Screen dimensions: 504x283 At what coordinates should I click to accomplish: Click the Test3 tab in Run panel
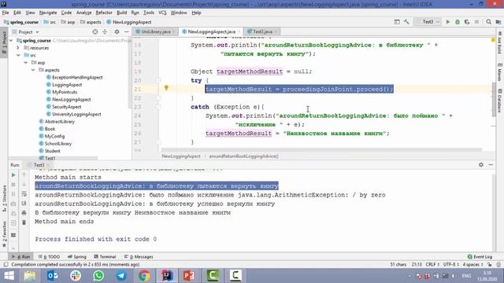pos(39,165)
